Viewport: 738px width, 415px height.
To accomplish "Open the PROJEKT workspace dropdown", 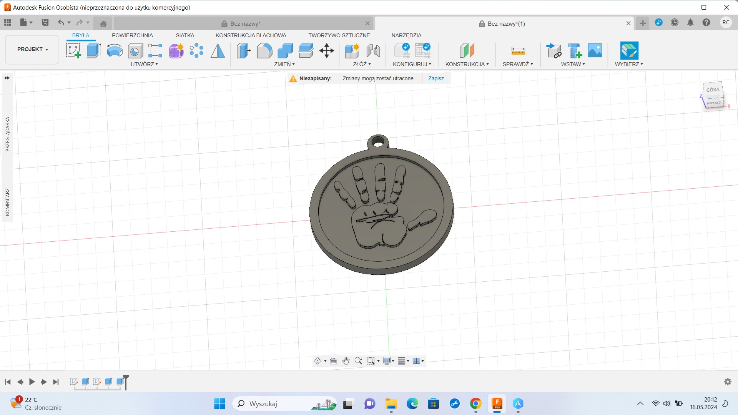I will (x=32, y=49).
